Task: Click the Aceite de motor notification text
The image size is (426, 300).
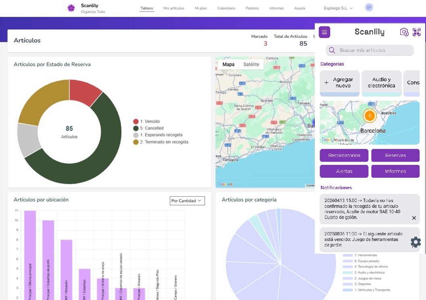Action: click(362, 209)
